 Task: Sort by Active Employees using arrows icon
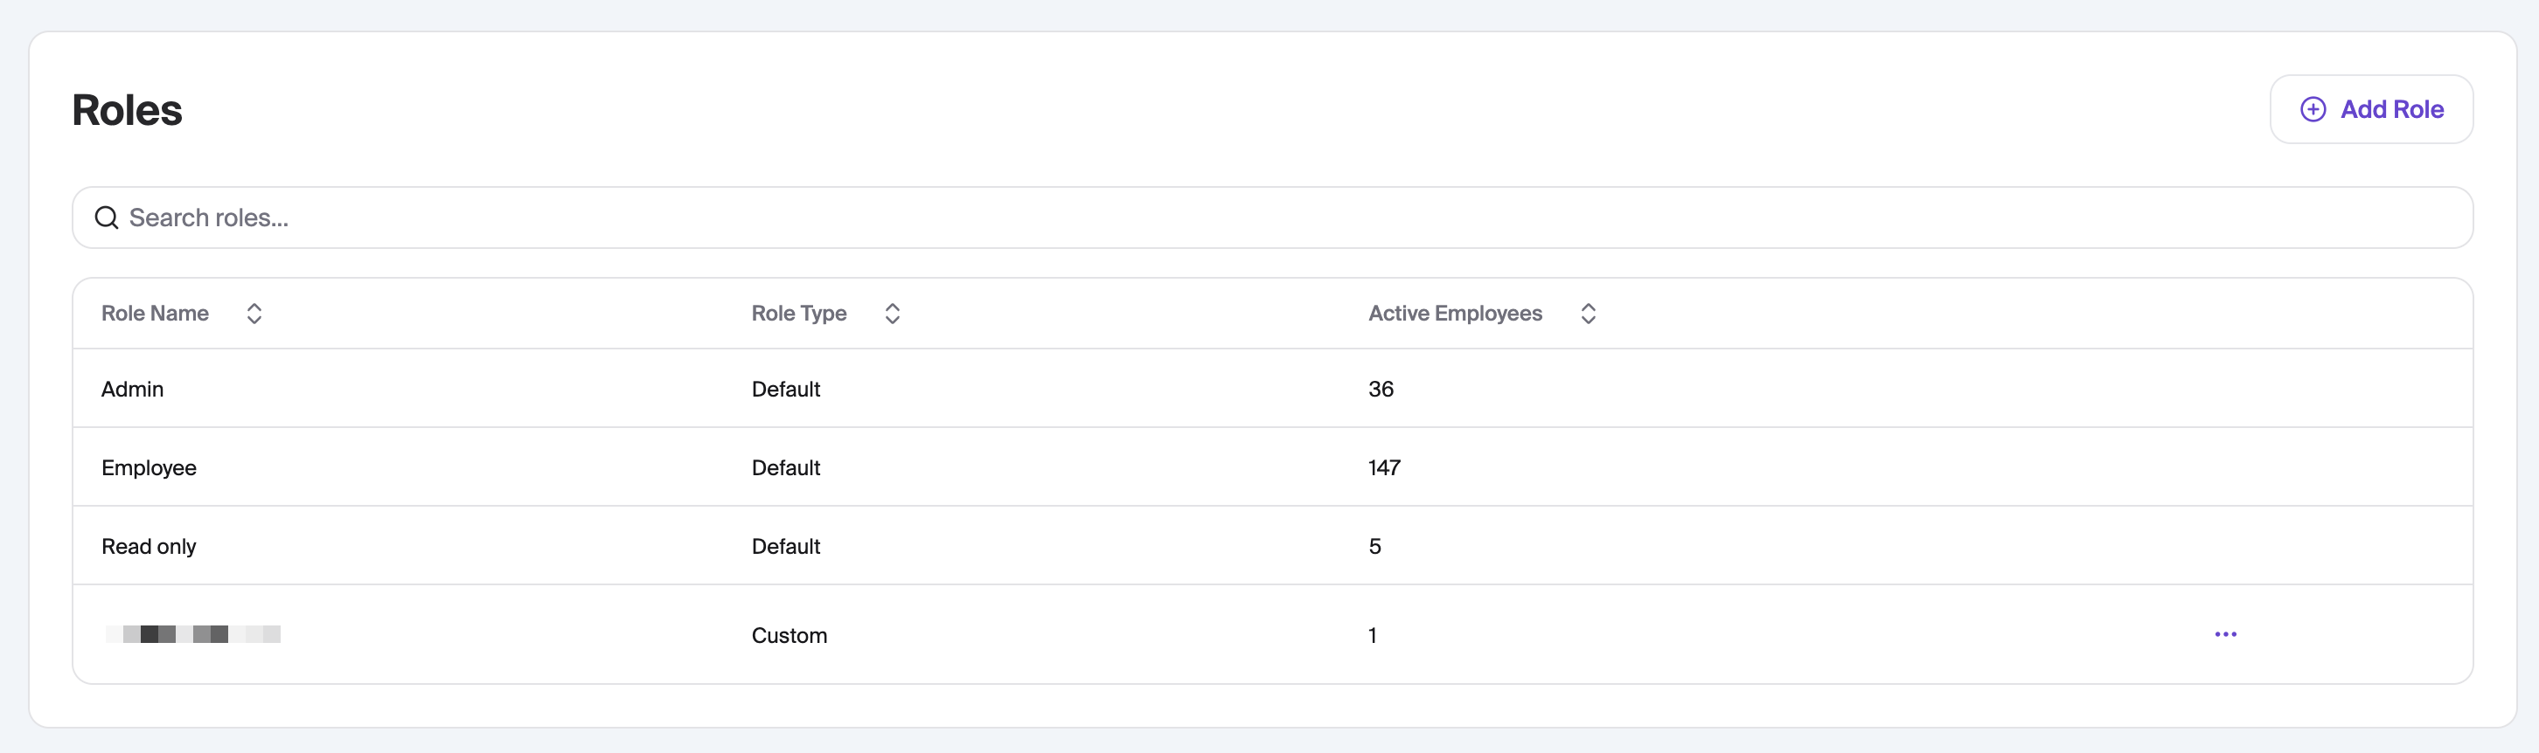pyautogui.click(x=1588, y=313)
